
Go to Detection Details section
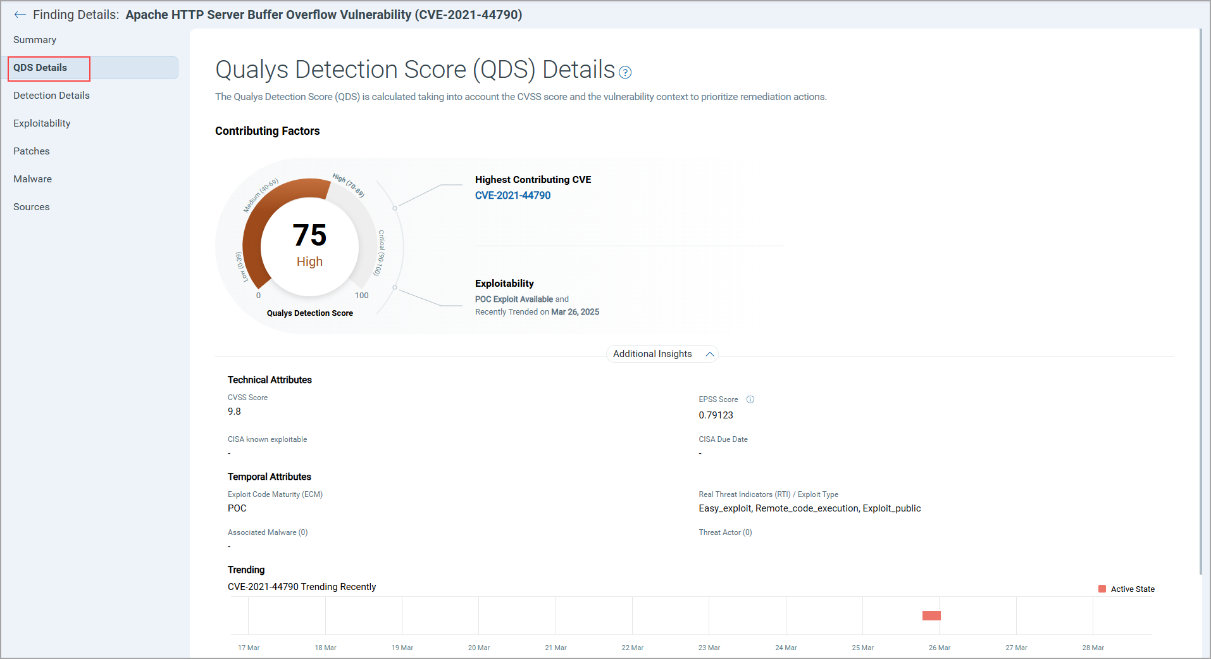tap(51, 96)
